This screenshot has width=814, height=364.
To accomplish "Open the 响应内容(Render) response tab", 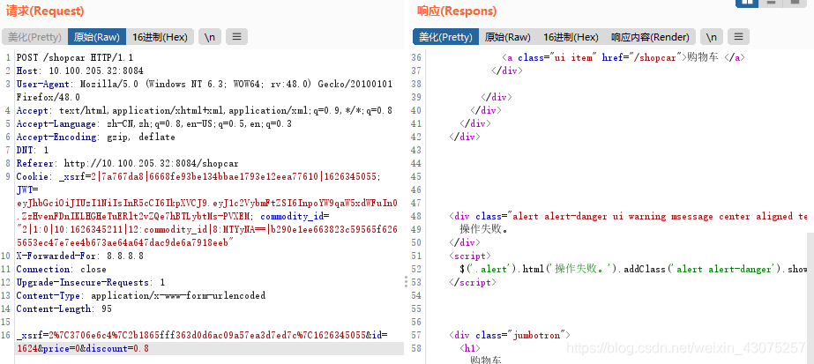I will tap(650, 37).
